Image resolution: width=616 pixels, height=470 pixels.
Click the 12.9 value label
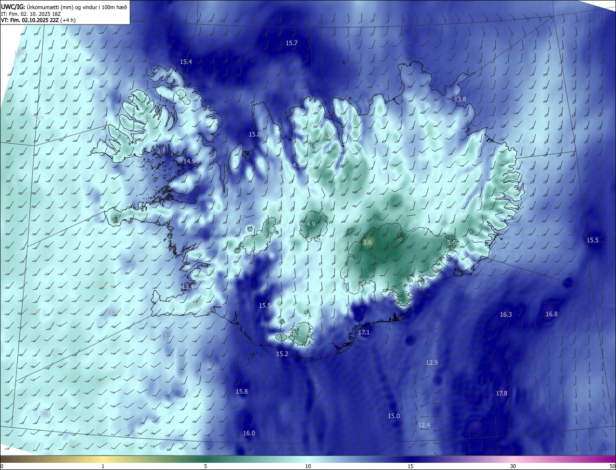432,363
